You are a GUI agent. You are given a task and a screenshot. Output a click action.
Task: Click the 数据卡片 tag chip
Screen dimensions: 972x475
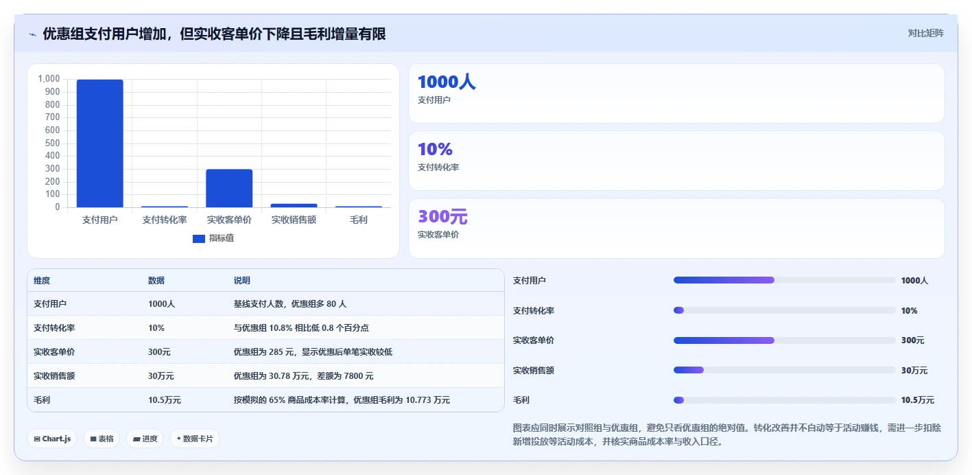[x=195, y=439]
